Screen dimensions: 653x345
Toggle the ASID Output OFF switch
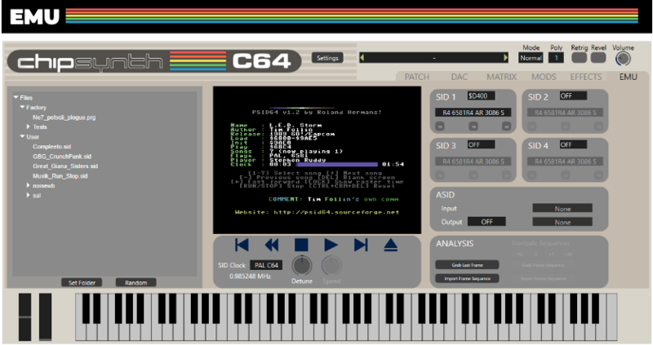(486, 222)
